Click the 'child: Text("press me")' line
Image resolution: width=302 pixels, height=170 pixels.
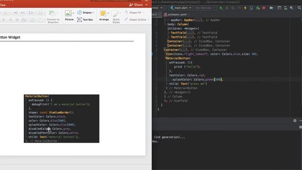click(x=188, y=84)
